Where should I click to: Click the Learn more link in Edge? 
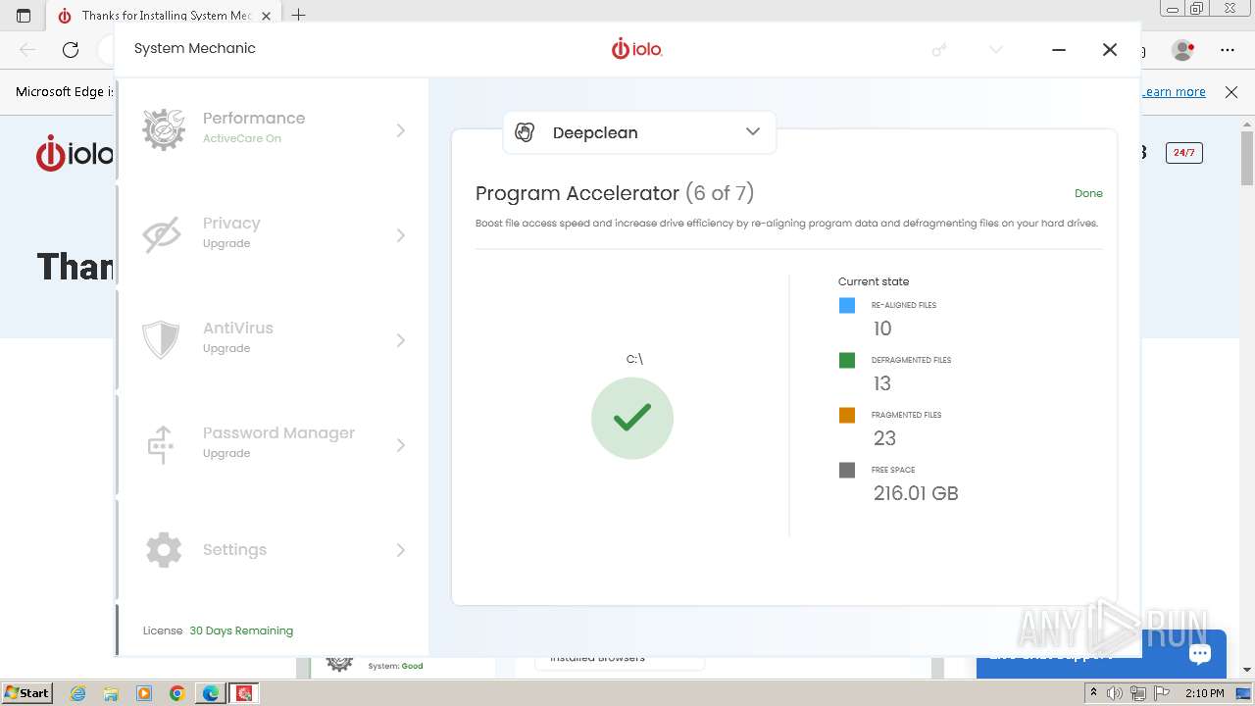1174,91
